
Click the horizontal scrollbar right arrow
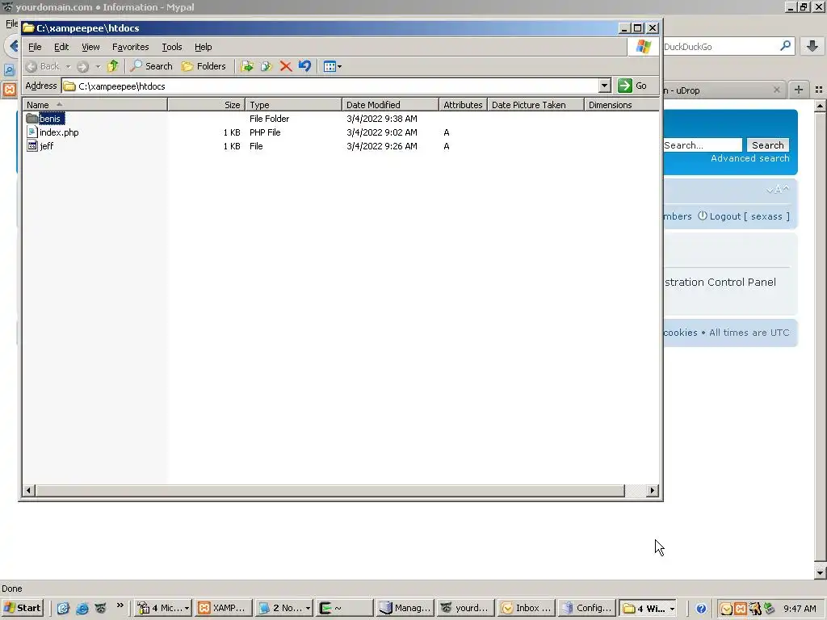tap(653, 490)
